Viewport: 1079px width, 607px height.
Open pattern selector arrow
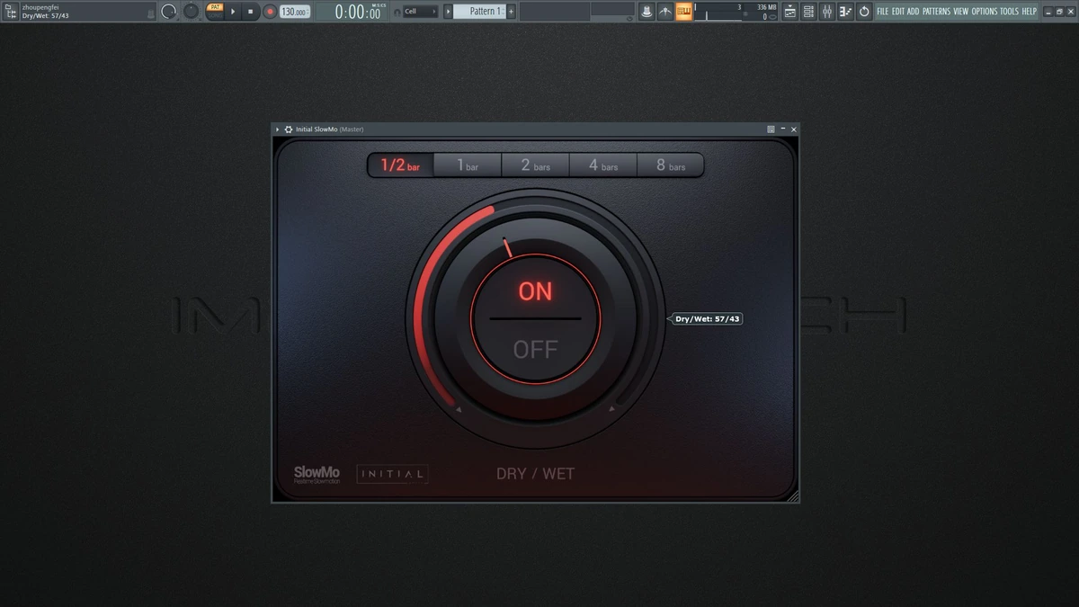(x=448, y=12)
